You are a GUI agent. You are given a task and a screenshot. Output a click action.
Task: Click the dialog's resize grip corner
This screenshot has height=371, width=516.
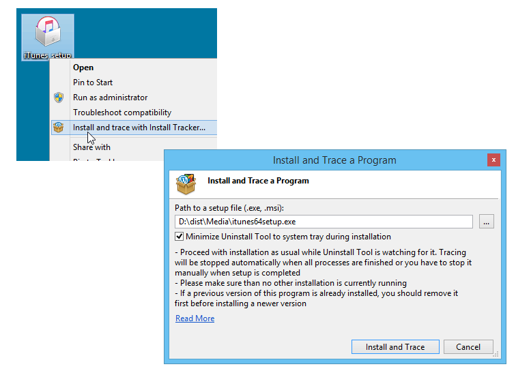point(496,354)
